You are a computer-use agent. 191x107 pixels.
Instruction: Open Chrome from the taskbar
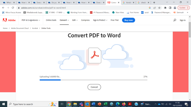coord(69,104)
